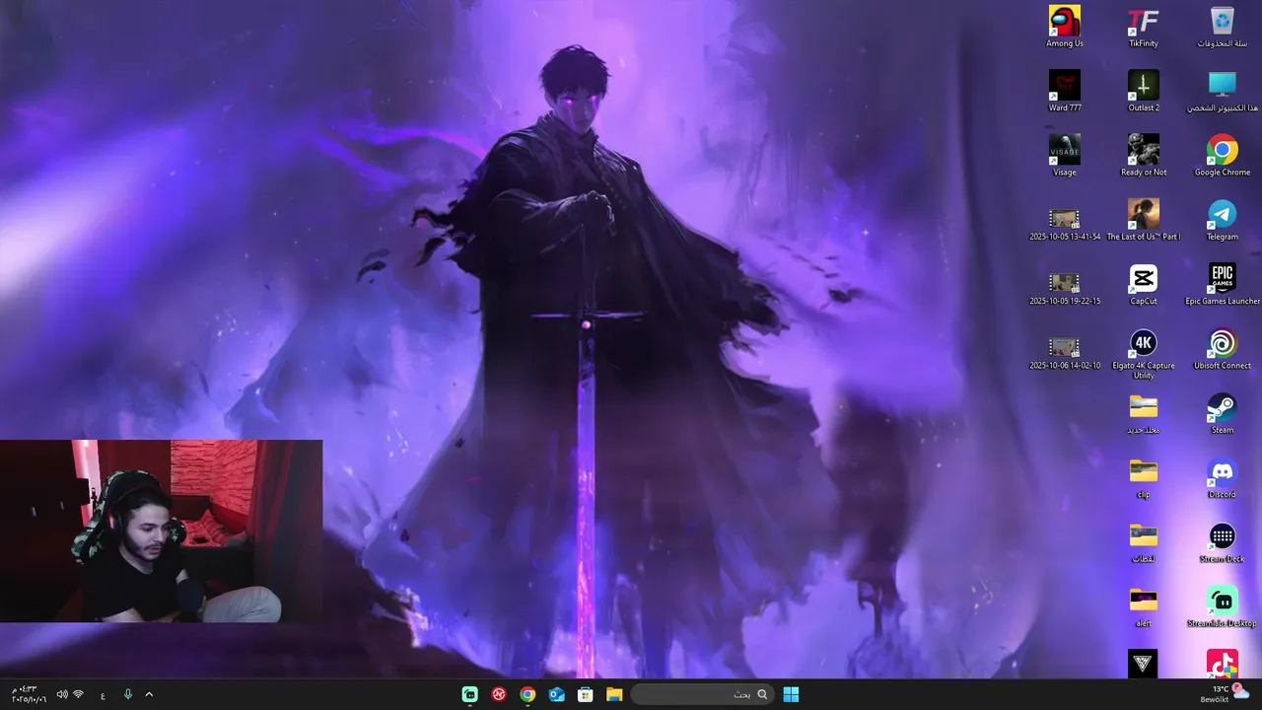Select the Visage game shortcut

[1065, 156]
